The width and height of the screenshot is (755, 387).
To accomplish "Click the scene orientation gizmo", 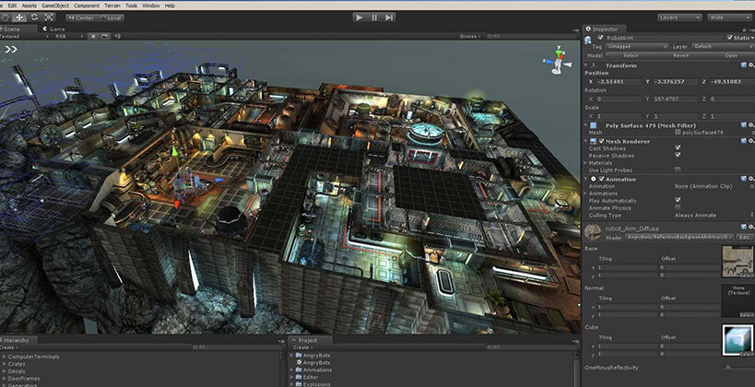I will coord(558,61).
